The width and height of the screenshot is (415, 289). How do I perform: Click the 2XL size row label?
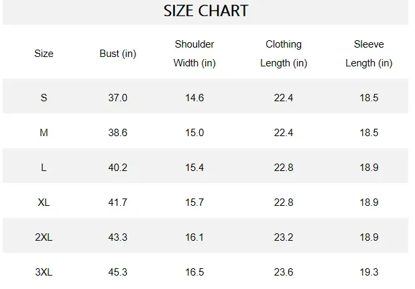point(44,237)
